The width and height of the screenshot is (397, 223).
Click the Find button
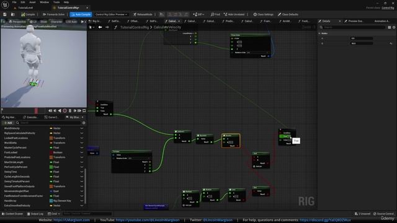[215, 14]
